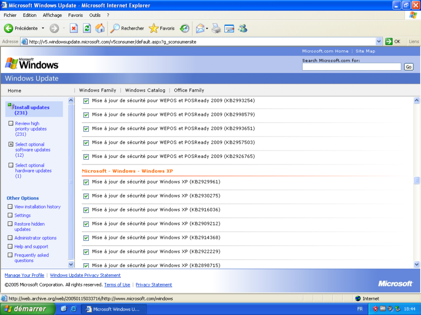Click the Refresh page toolbar icon
This screenshot has height=315, width=421.
[x=87, y=29]
